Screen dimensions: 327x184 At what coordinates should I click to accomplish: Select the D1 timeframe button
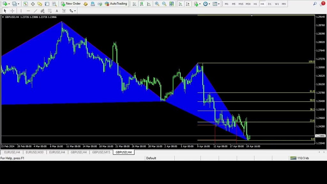tap(269, 4)
